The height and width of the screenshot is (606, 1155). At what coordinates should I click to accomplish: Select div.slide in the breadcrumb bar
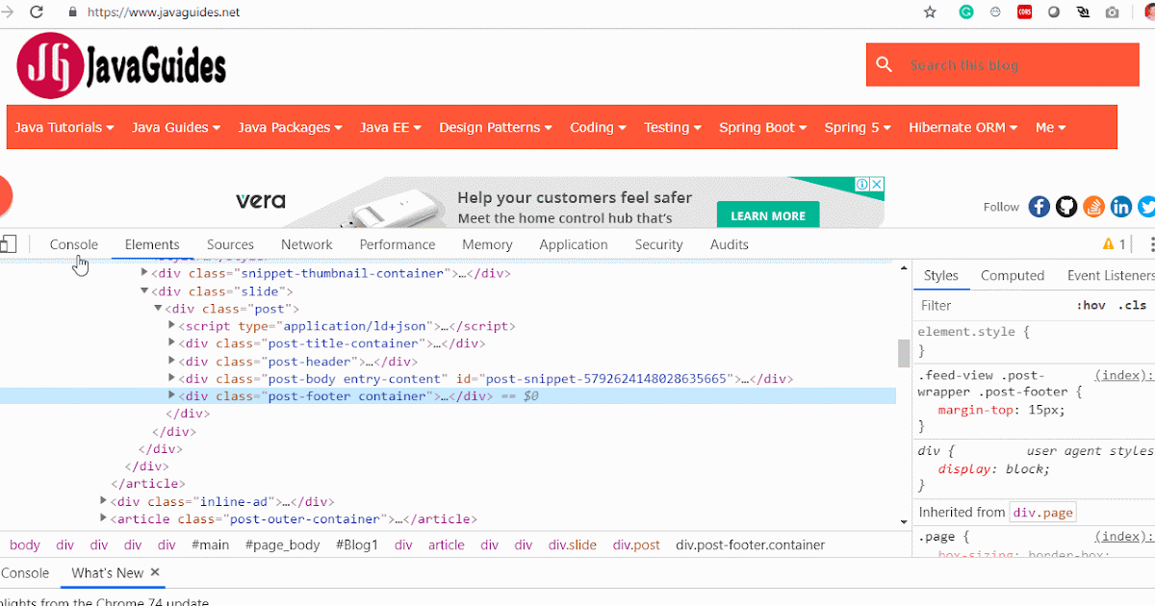tap(573, 544)
